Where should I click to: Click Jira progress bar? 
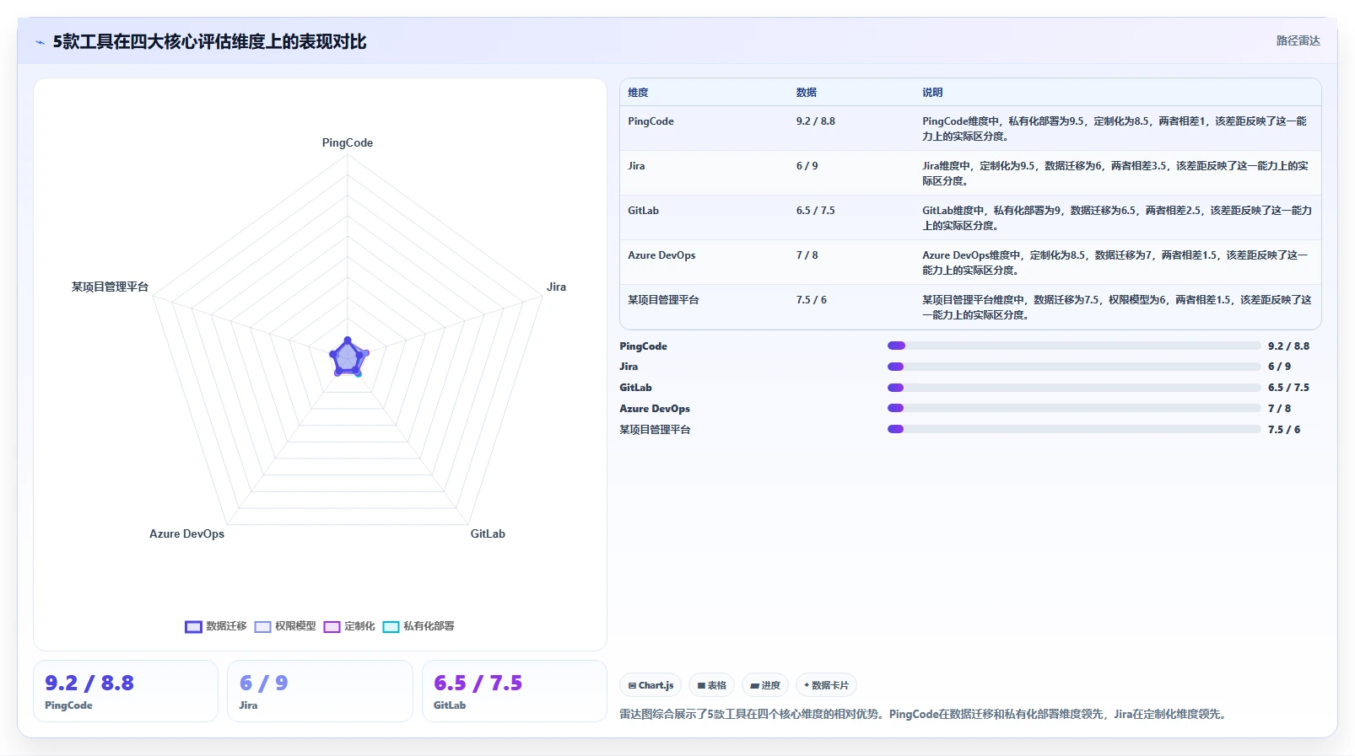point(1074,367)
